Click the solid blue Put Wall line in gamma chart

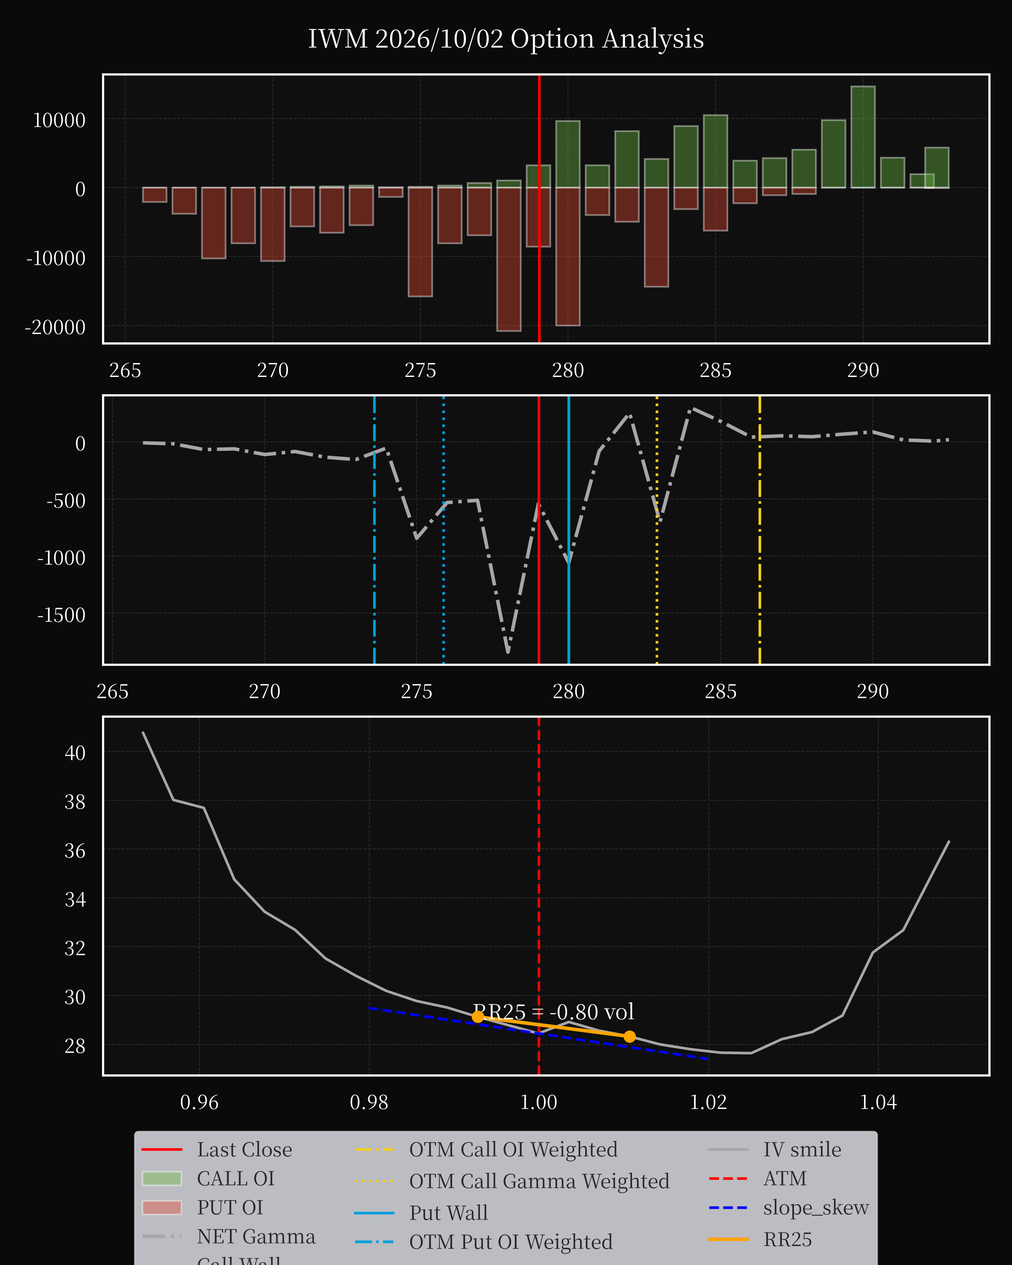568,530
